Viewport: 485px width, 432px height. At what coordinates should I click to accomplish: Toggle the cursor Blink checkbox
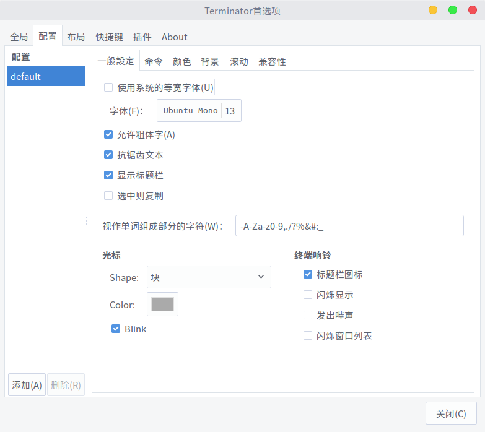coord(116,329)
